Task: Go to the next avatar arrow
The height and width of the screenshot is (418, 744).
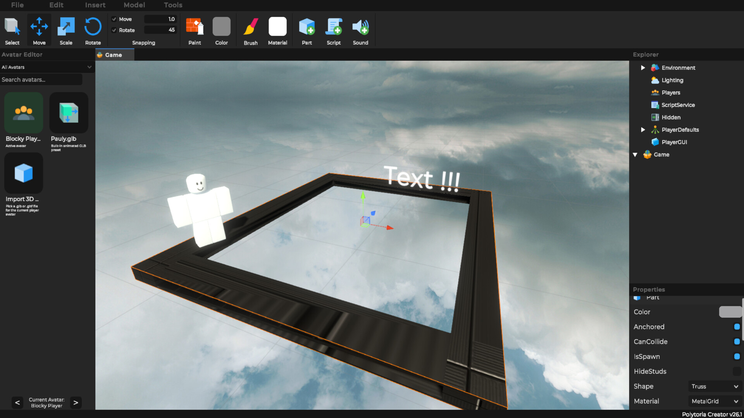Action: (x=76, y=403)
